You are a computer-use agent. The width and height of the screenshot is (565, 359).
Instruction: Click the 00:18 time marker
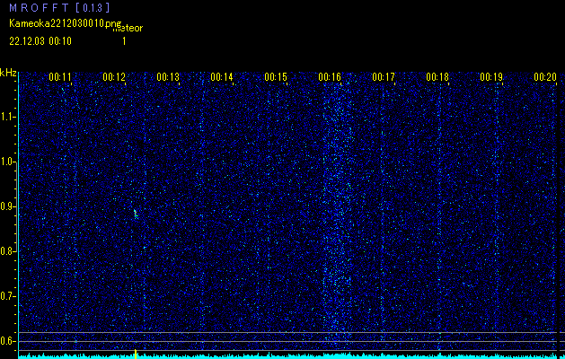(437, 77)
